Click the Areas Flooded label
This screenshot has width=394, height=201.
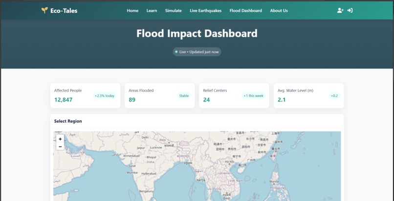click(141, 90)
